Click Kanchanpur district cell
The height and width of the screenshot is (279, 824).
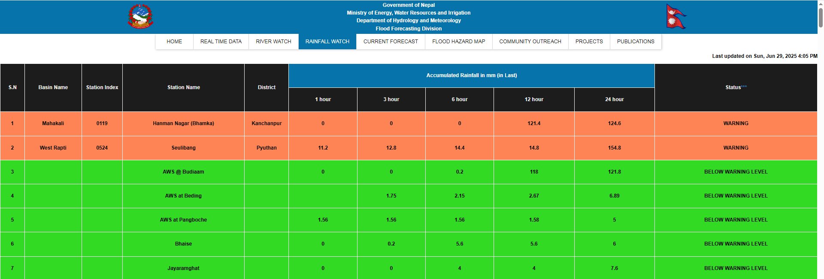coord(267,123)
